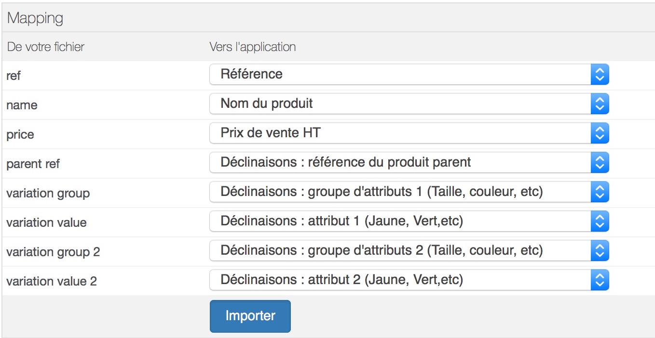655x338 pixels.
Task: Open the Nom du produit dropdown
Action: pos(409,104)
